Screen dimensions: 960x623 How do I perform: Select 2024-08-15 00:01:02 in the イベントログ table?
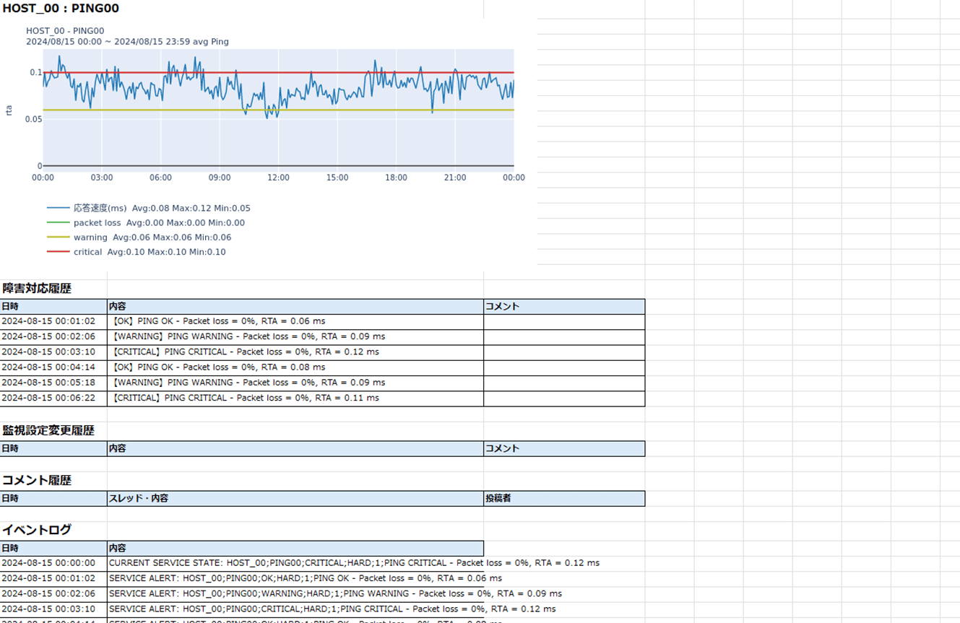[x=53, y=578]
